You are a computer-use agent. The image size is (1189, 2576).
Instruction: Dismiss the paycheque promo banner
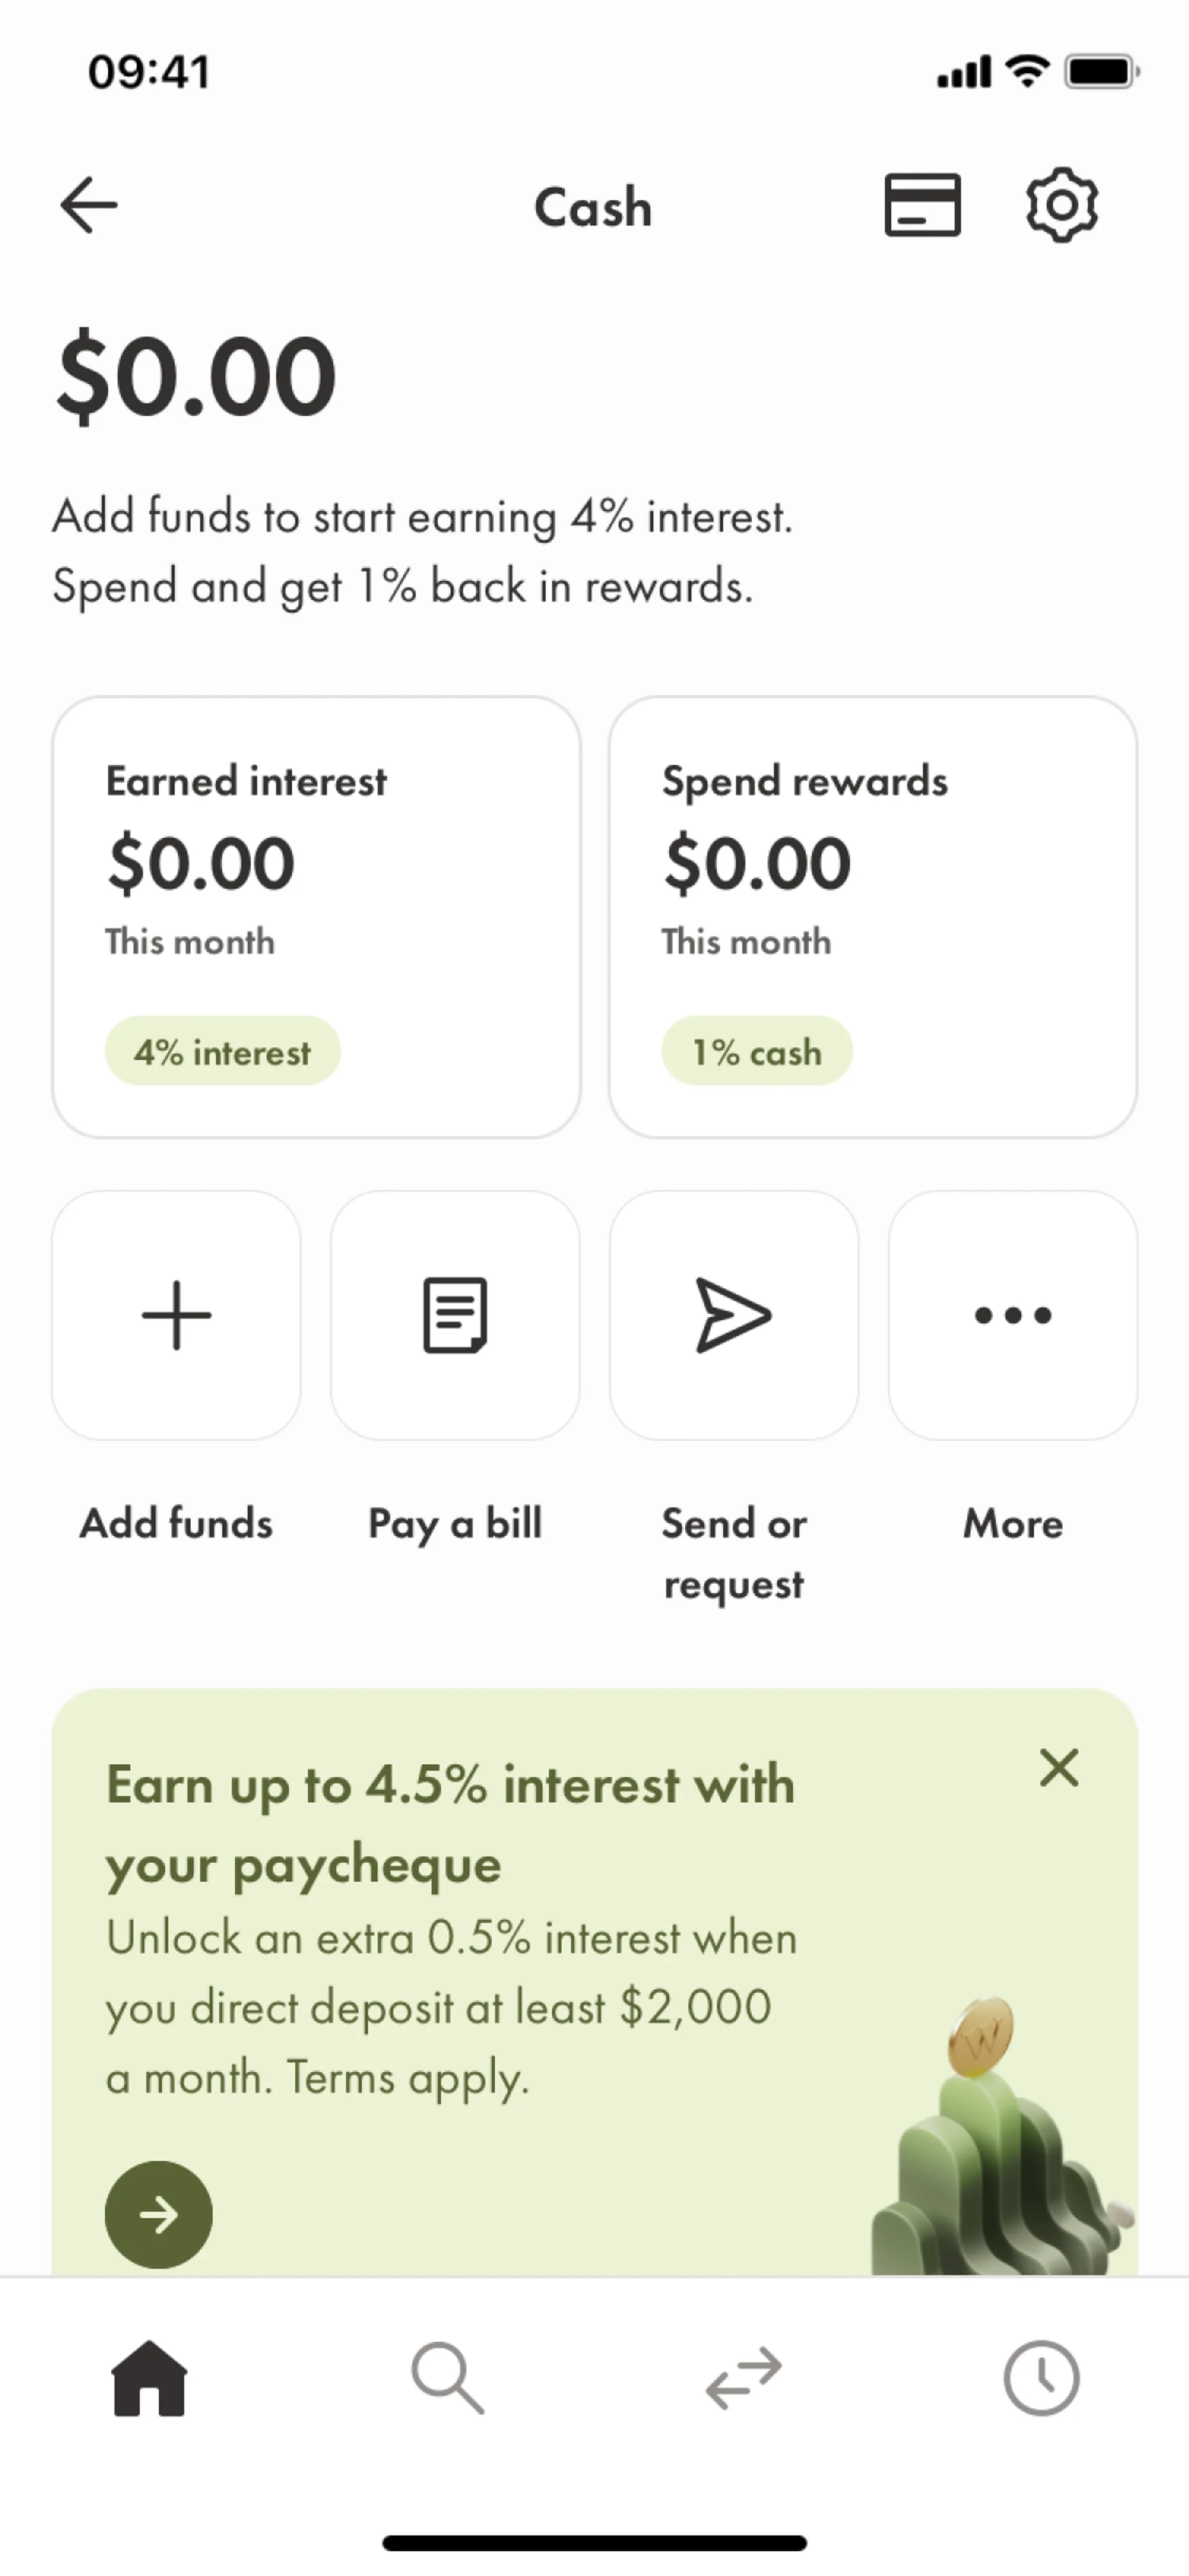[x=1058, y=1768]
